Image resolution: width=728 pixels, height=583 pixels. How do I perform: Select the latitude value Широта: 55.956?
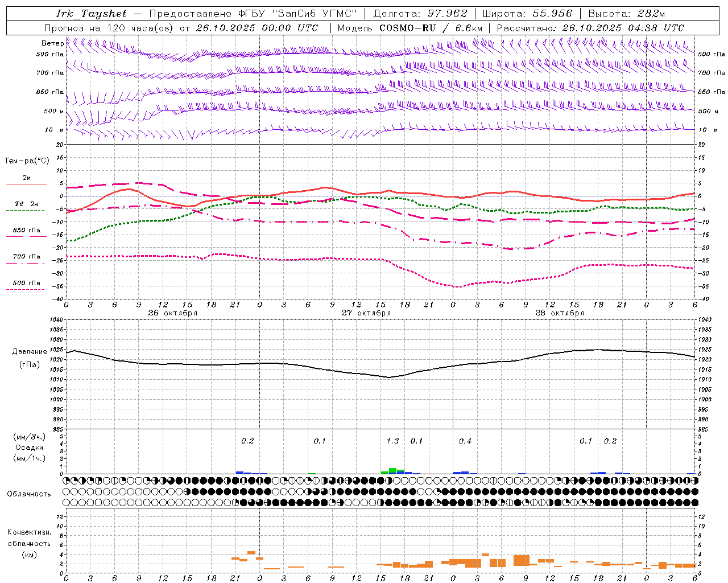(527, 14)
